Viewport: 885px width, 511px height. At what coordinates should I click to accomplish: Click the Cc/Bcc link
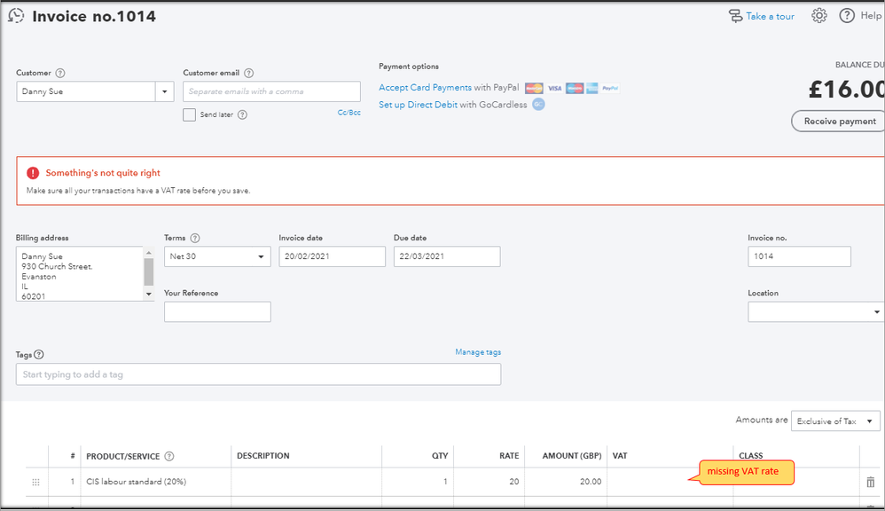click(349, 113)
